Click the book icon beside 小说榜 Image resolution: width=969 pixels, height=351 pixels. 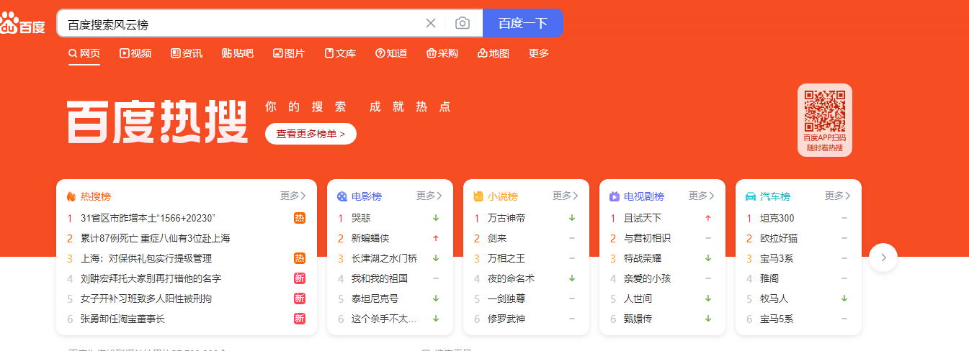[478, 196]
